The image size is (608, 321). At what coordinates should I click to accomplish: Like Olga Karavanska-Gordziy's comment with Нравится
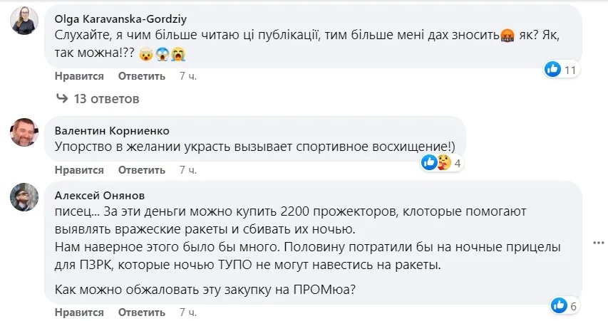tap(79, 76)
